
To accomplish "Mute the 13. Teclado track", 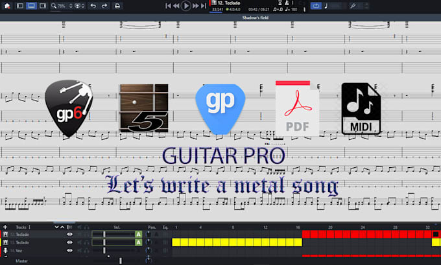I will [80, 242].
